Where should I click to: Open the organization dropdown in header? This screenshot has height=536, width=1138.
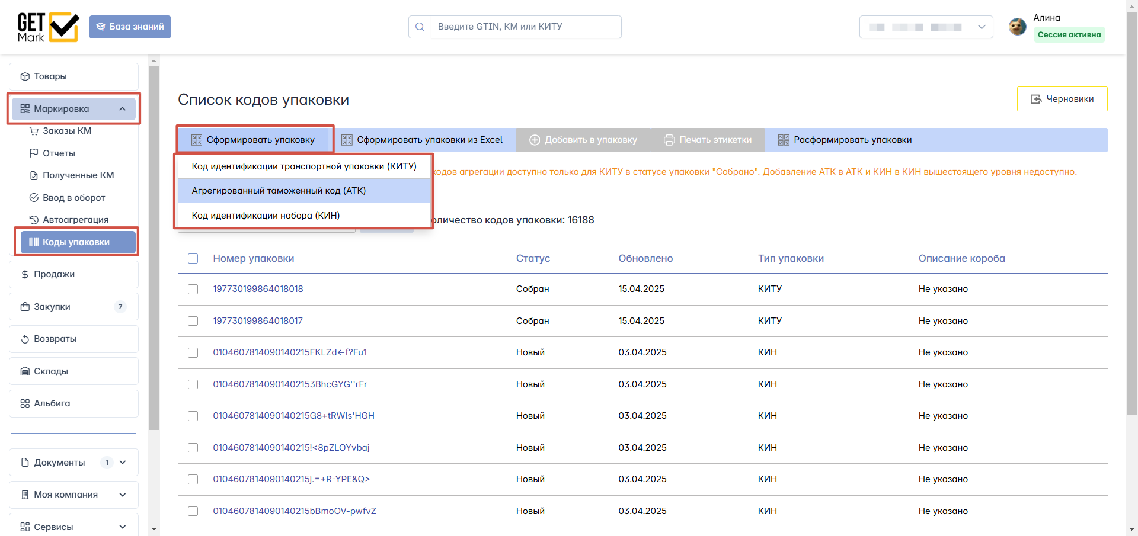926,27
